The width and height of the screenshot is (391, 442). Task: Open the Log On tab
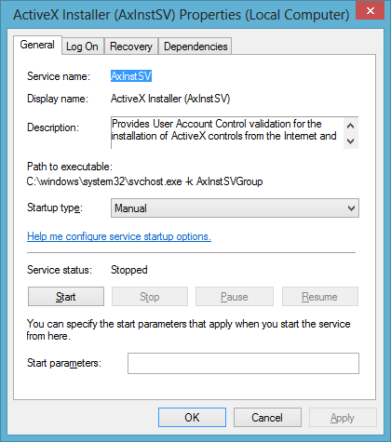pyautogui.click(x=82, y=47)
